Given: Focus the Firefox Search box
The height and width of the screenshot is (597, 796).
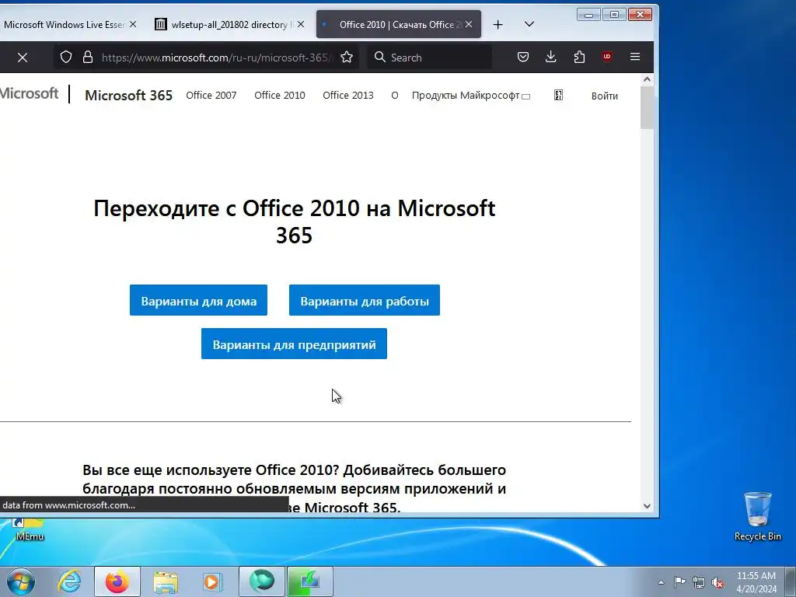Looking at the screenshot, I should 429,58.
